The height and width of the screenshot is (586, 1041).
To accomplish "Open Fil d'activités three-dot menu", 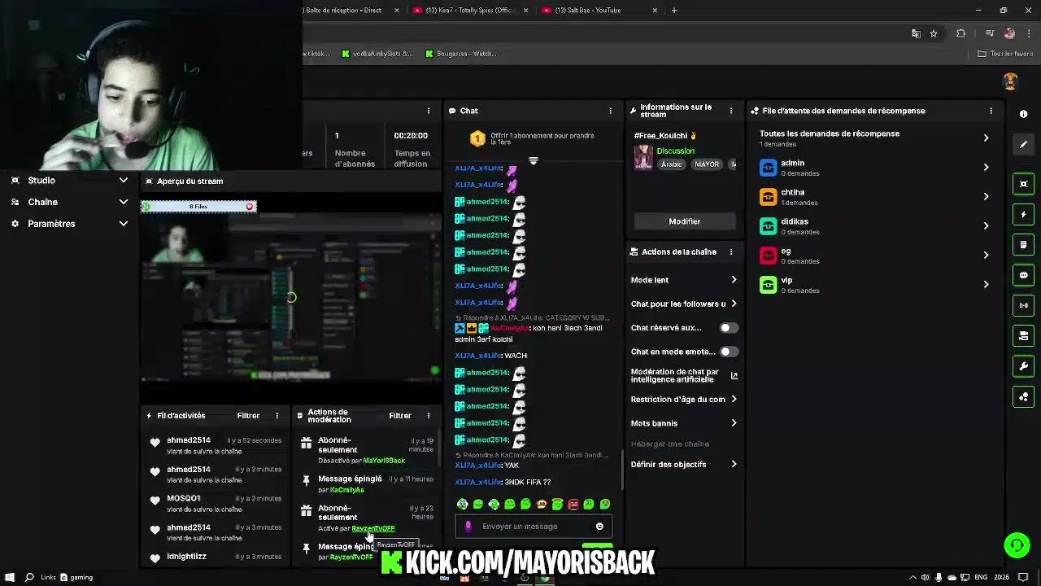I will click(x=277, y=416).
